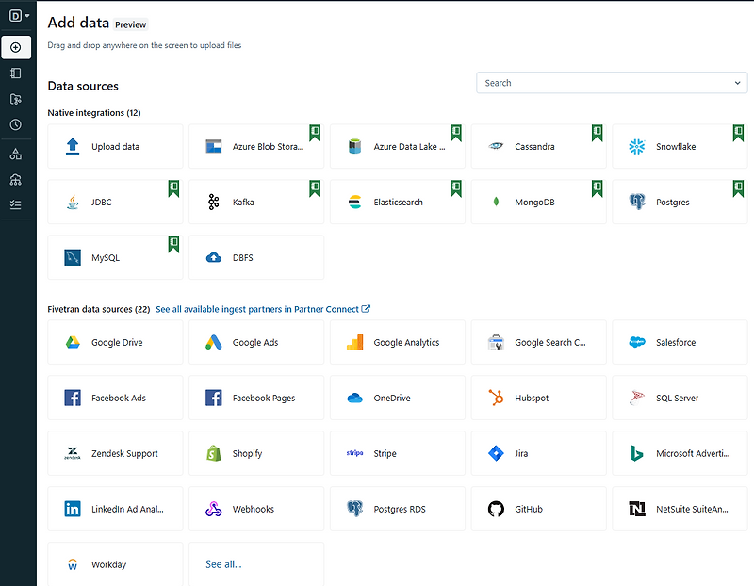Click the Preview label next to Add data
Screen dimensions: 754x586
coord(130,24)
